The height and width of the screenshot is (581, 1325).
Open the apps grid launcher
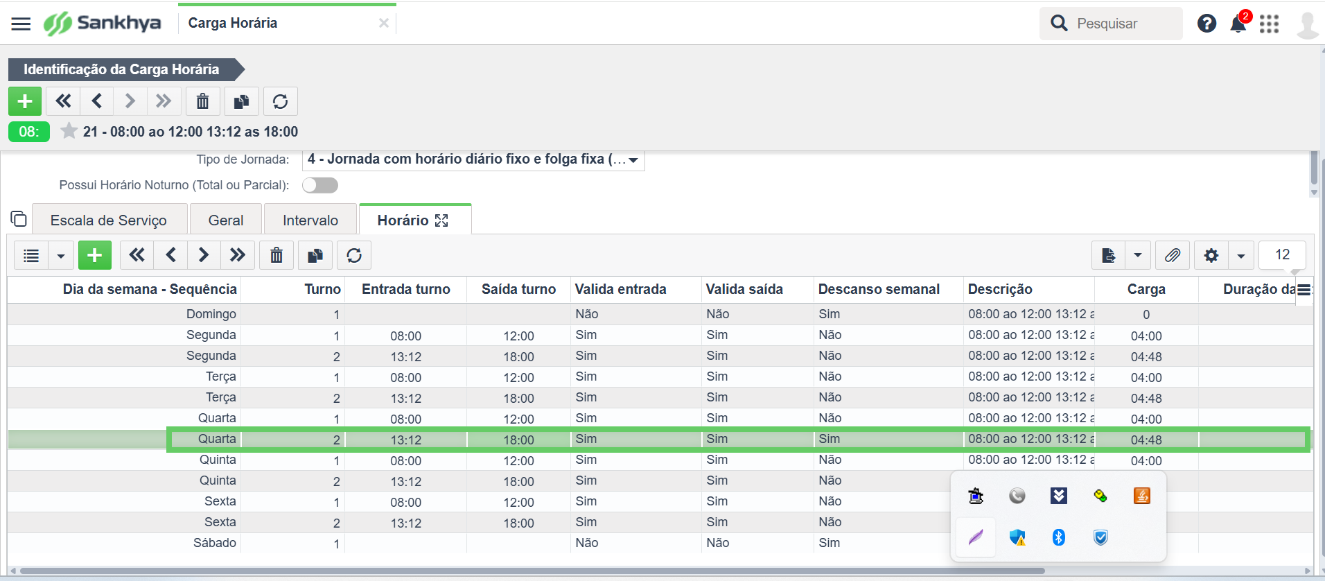click(1269, 24)
